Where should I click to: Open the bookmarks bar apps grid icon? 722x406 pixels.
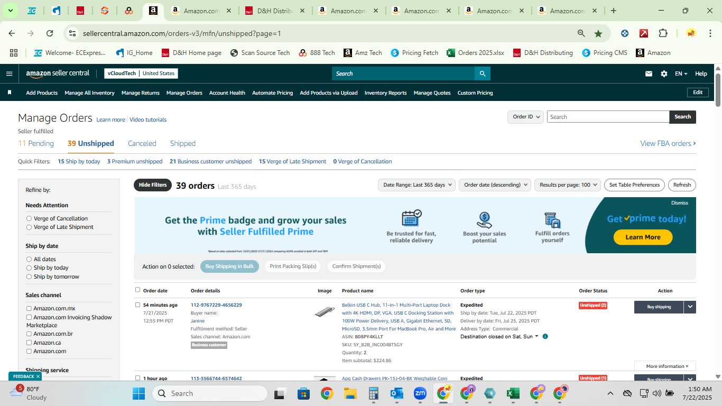pos(14,53)
